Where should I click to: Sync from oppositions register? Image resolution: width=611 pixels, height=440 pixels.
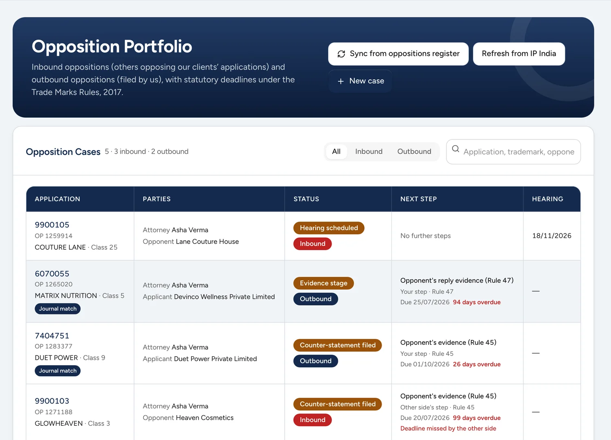tap(398, 54)
